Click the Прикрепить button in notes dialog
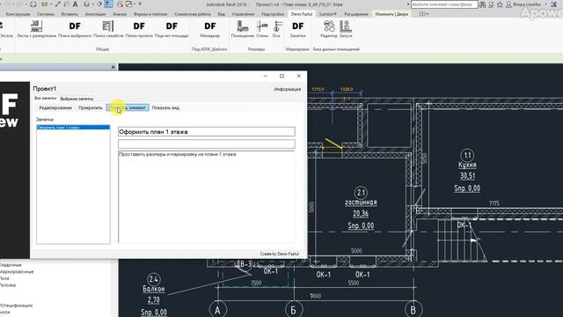This screenshot has height=317, width=563. click(91, 107)
